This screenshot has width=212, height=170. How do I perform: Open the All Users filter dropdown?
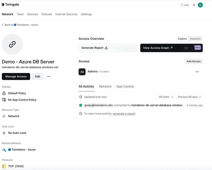[166, 97]
